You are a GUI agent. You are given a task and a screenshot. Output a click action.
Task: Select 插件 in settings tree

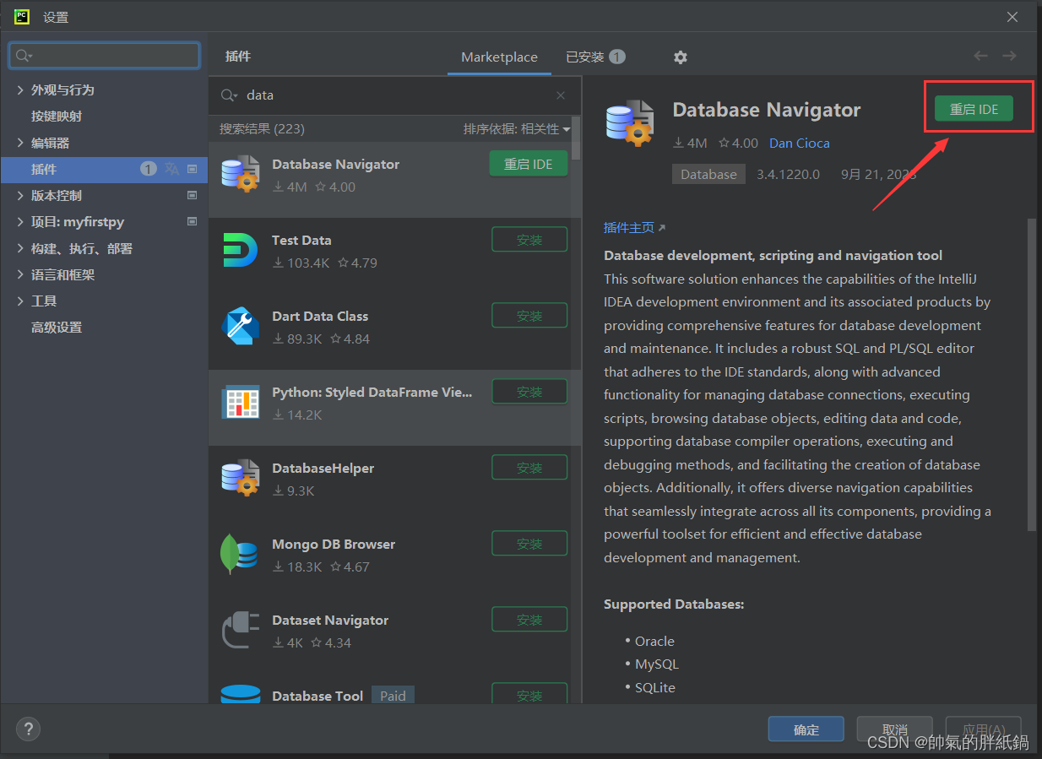coord(105,169)
